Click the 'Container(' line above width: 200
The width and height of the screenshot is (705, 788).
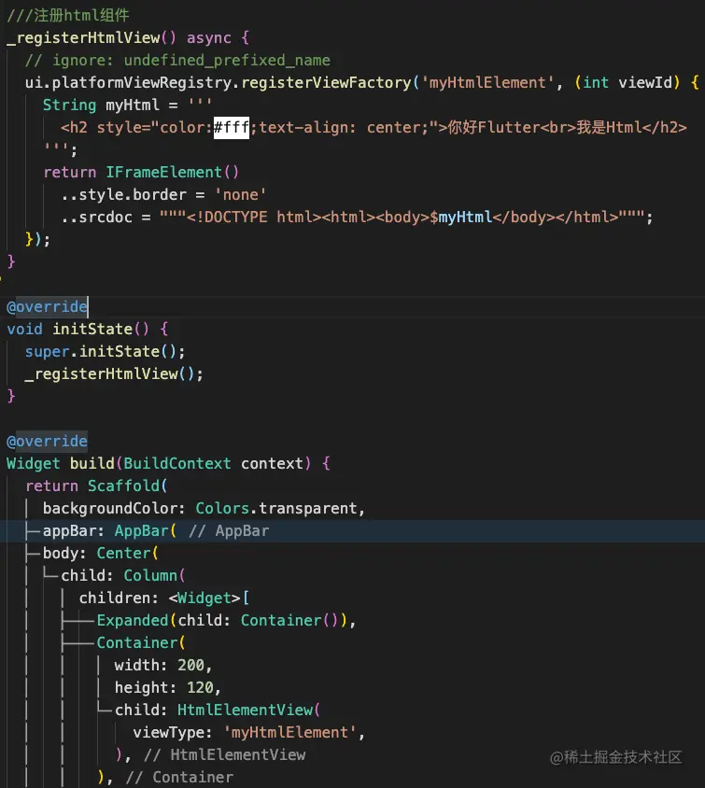141,642
